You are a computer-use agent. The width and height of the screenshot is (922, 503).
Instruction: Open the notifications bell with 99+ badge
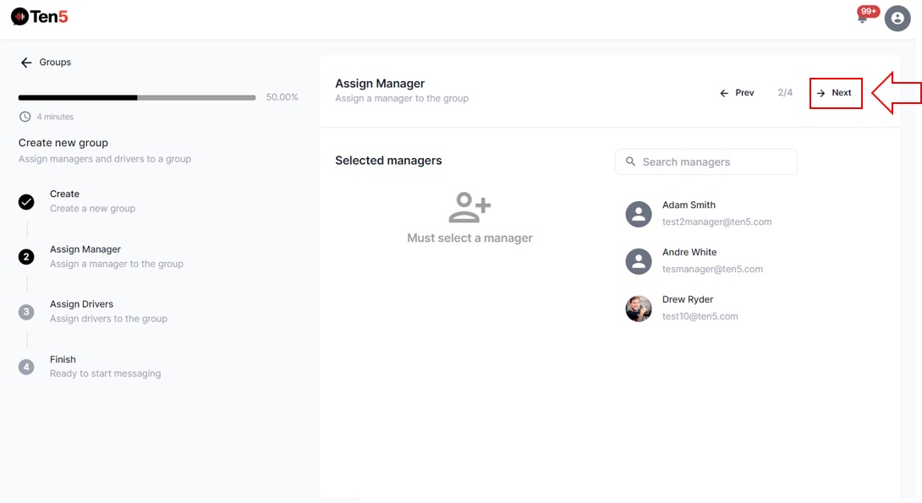pos(863,18)
